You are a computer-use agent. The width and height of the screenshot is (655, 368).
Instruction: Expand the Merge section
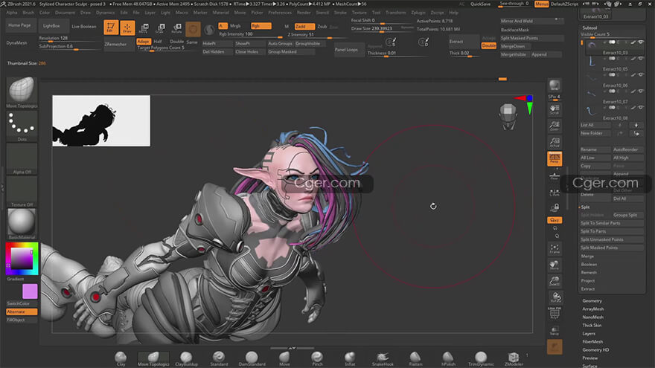[x=587, y=256]
